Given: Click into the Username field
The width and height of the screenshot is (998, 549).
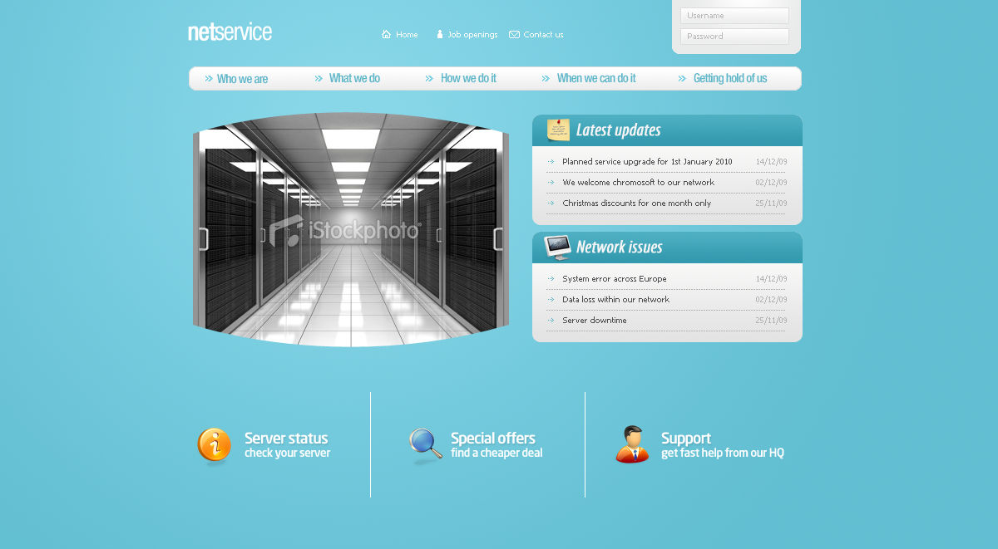Looking at the screenshot, I should tap(734, 16).
